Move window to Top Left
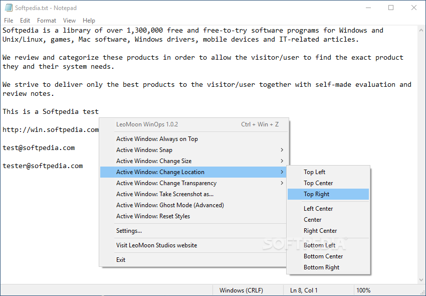426x296 pixels. click(328, 172)
